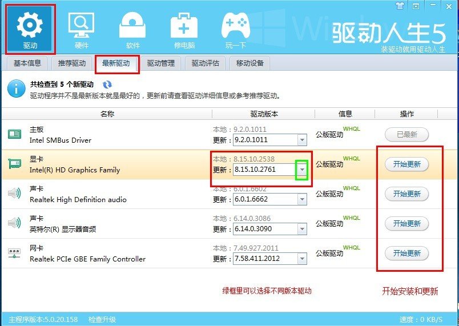Click the 信息 column header
The image size is (459, 326).
(345, 114)
